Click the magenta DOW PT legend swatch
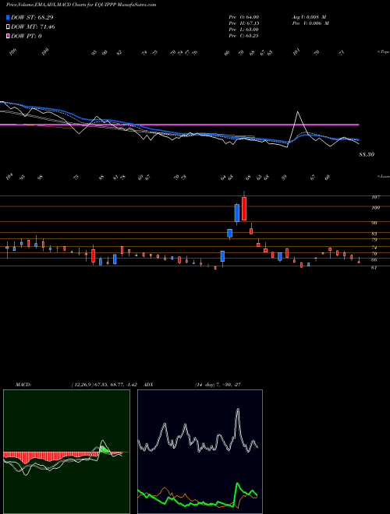The image size is (390, 514). [8, 36]
